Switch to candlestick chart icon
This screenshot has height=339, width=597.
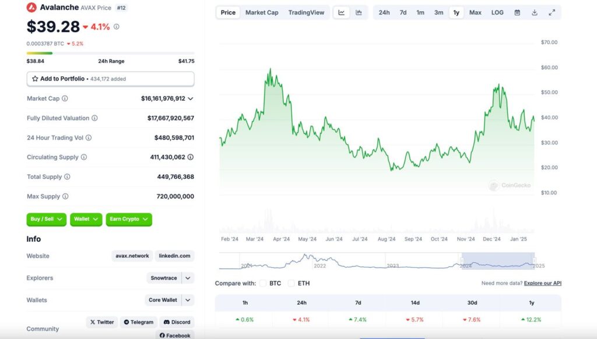tap(359, 13)
